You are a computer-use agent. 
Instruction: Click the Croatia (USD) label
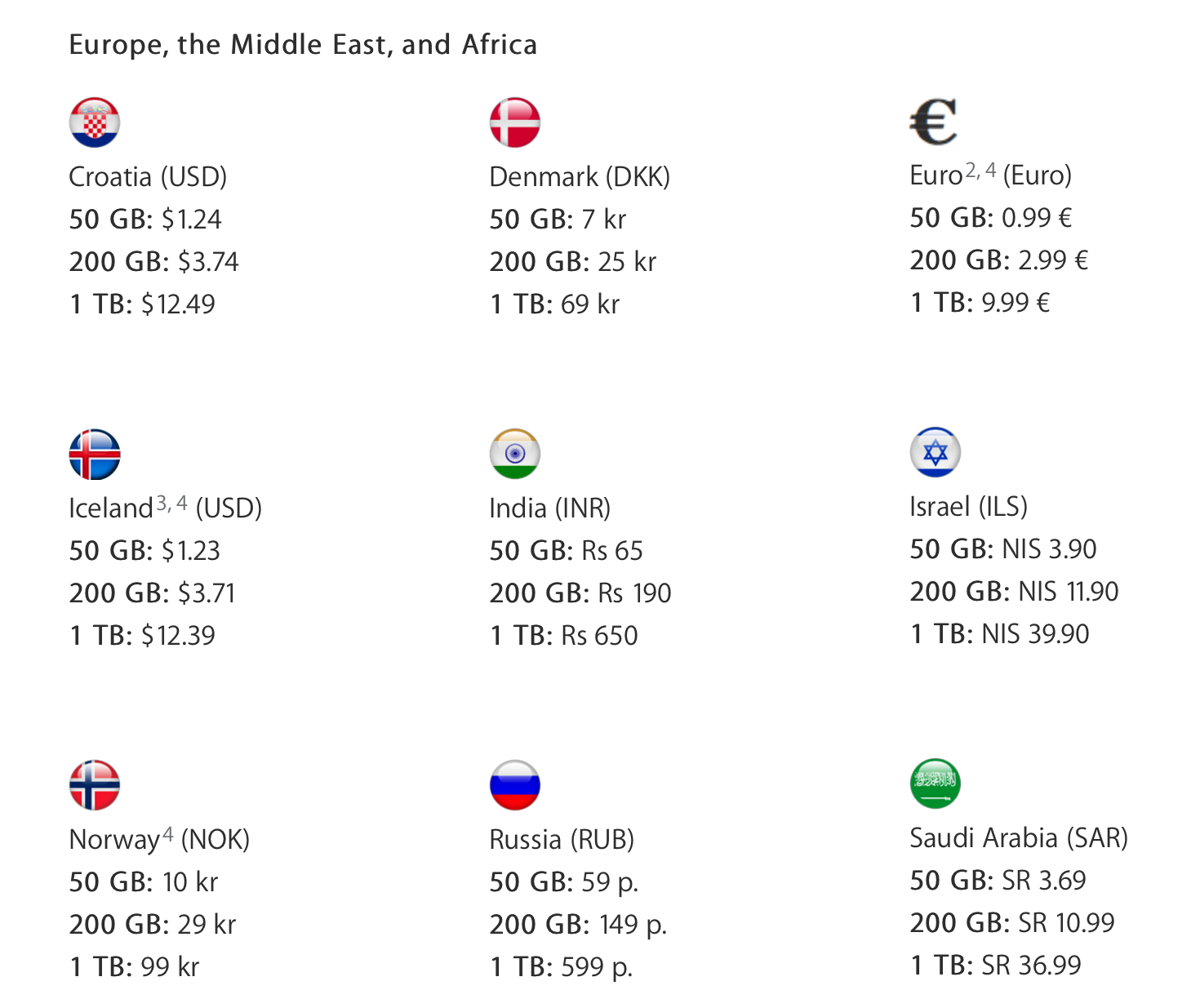tap(148, 177)
